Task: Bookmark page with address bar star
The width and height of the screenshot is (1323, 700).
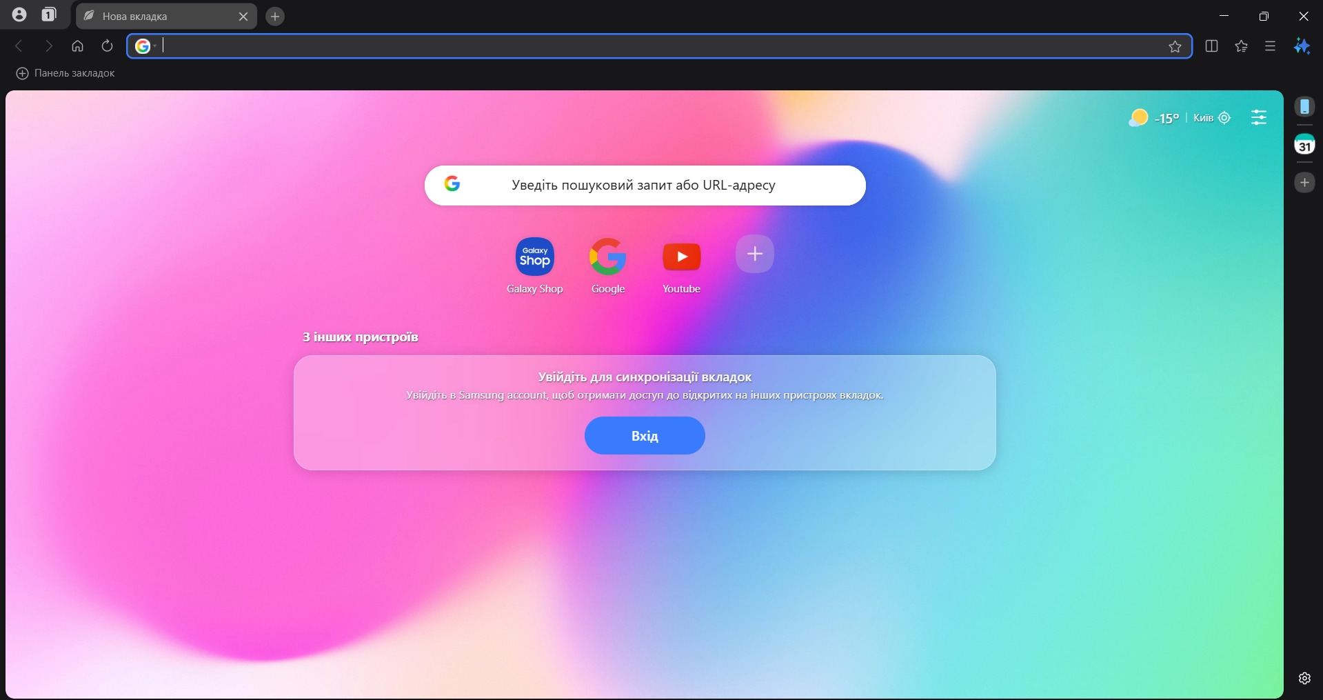Action: pos(1175,46)
